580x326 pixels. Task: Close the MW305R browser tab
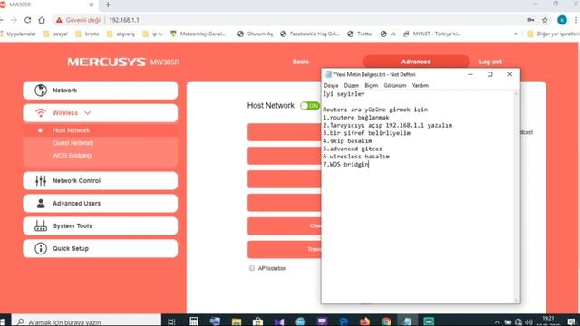[x=92, y=5]
